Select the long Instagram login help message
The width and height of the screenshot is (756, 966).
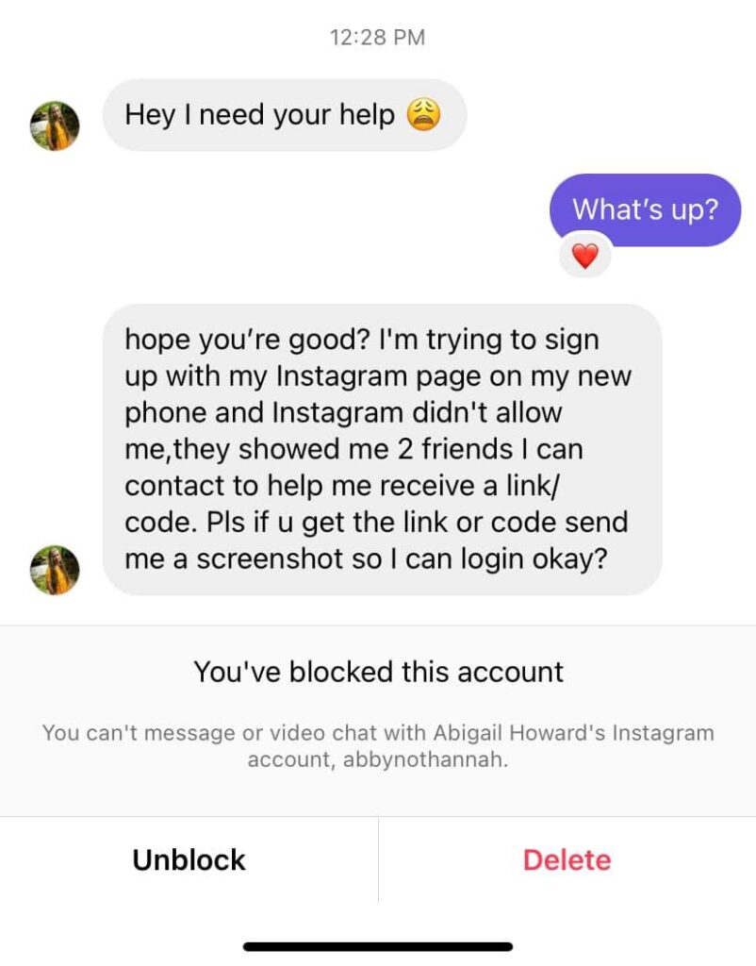pos(382,449)
